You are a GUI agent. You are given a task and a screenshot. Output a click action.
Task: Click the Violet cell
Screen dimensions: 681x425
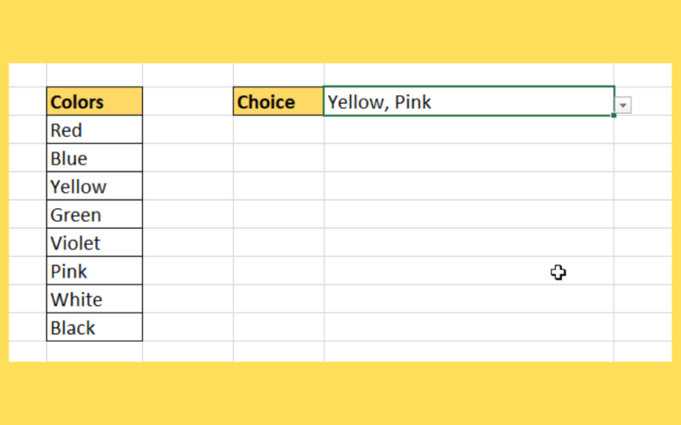(x=94, y=242)
